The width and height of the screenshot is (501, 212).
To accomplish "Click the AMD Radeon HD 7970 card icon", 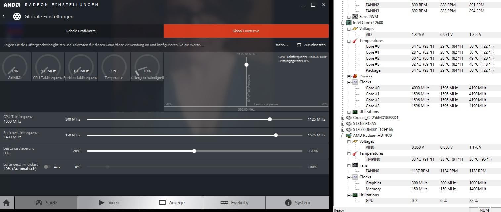I will click(349, 136).
